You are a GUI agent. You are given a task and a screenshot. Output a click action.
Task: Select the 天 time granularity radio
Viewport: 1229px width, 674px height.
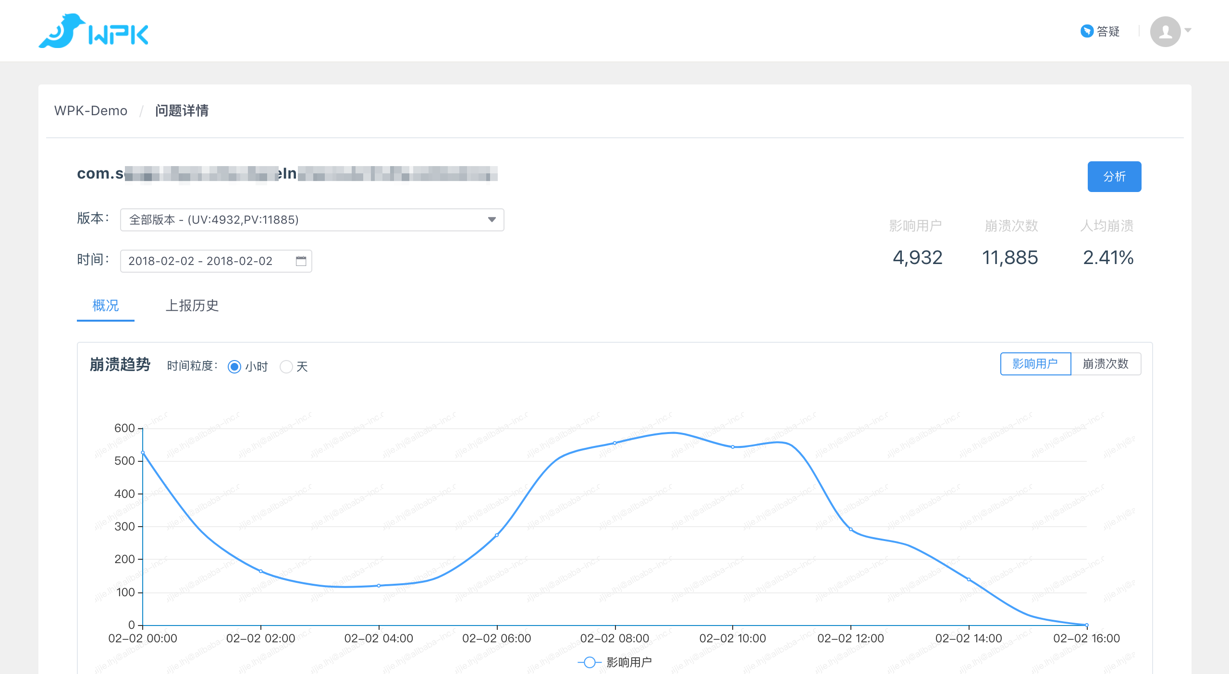coord(286,367)
